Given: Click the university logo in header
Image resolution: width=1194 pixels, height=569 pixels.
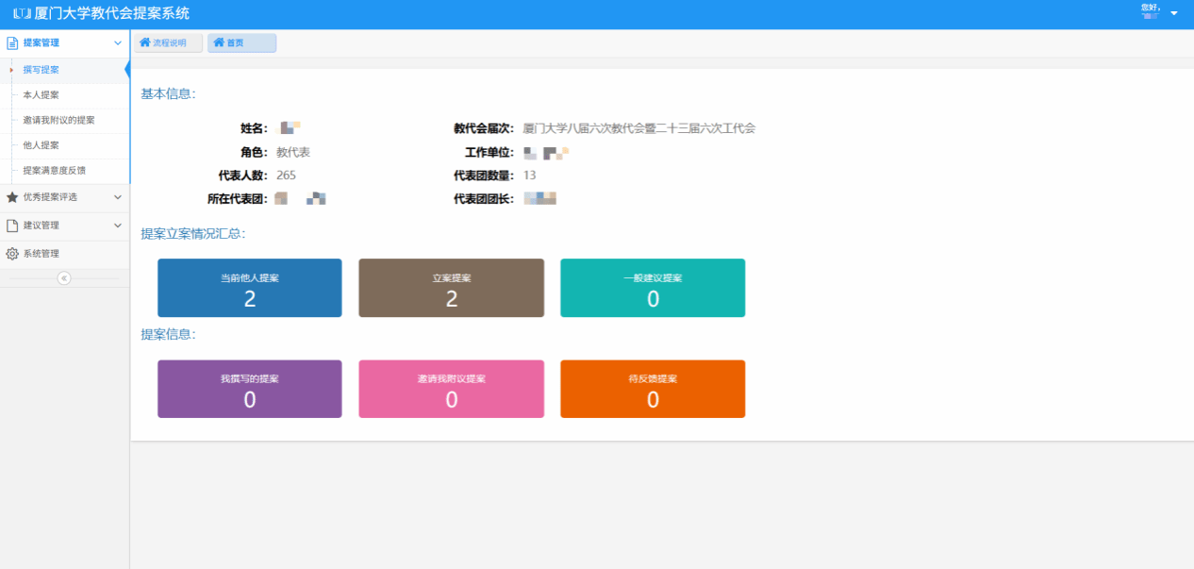Looking at the screenshot, I should tap(23, 14).
